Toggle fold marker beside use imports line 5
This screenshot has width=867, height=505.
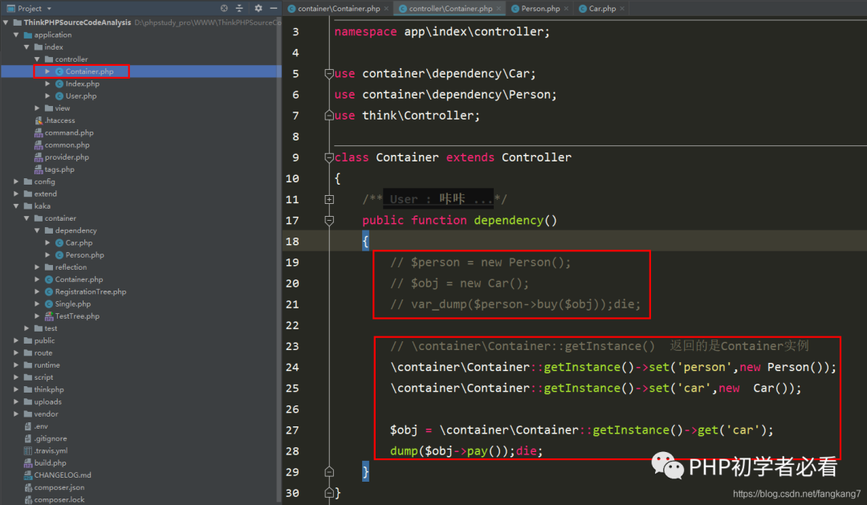click(328, 74)
